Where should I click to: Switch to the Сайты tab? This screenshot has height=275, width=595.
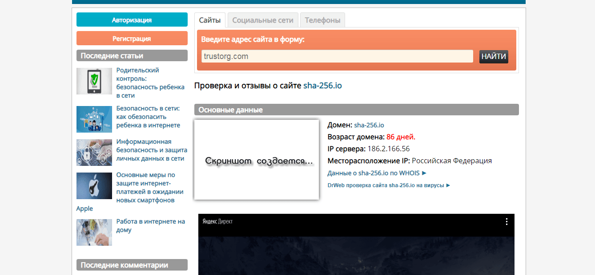click(x=210, y=20)
